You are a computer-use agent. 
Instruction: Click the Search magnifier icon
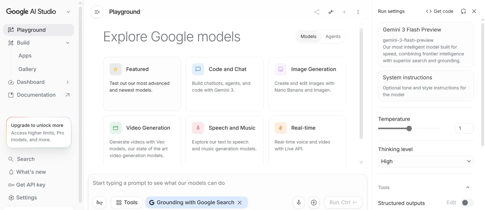tap(11, 159)
